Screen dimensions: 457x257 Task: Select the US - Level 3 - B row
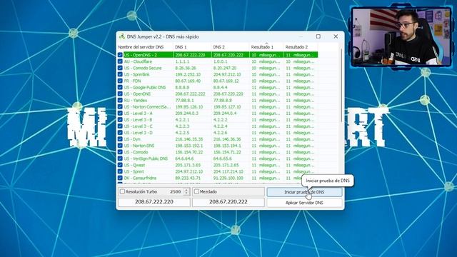(x=217, y=119)
